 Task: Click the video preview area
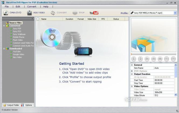(x=154, y=35)
